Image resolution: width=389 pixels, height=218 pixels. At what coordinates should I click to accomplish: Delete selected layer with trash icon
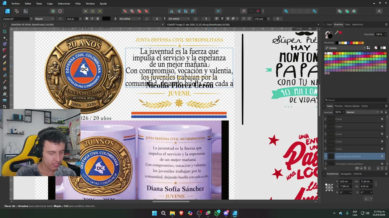click(x=386, y=168)
